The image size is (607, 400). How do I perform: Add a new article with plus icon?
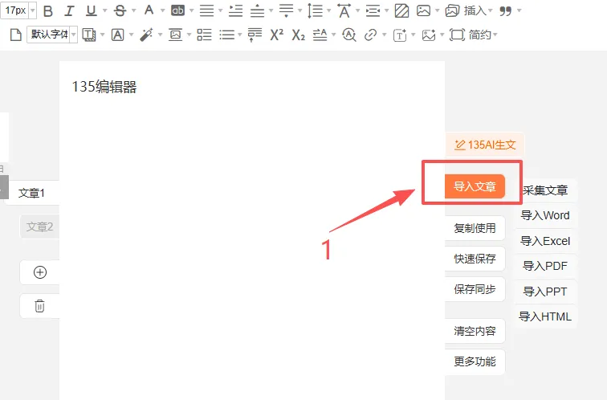point(40,272)
